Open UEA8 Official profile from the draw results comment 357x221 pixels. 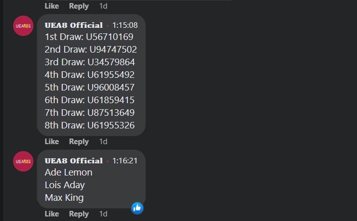pyautogui.click(x=73, y=25)
